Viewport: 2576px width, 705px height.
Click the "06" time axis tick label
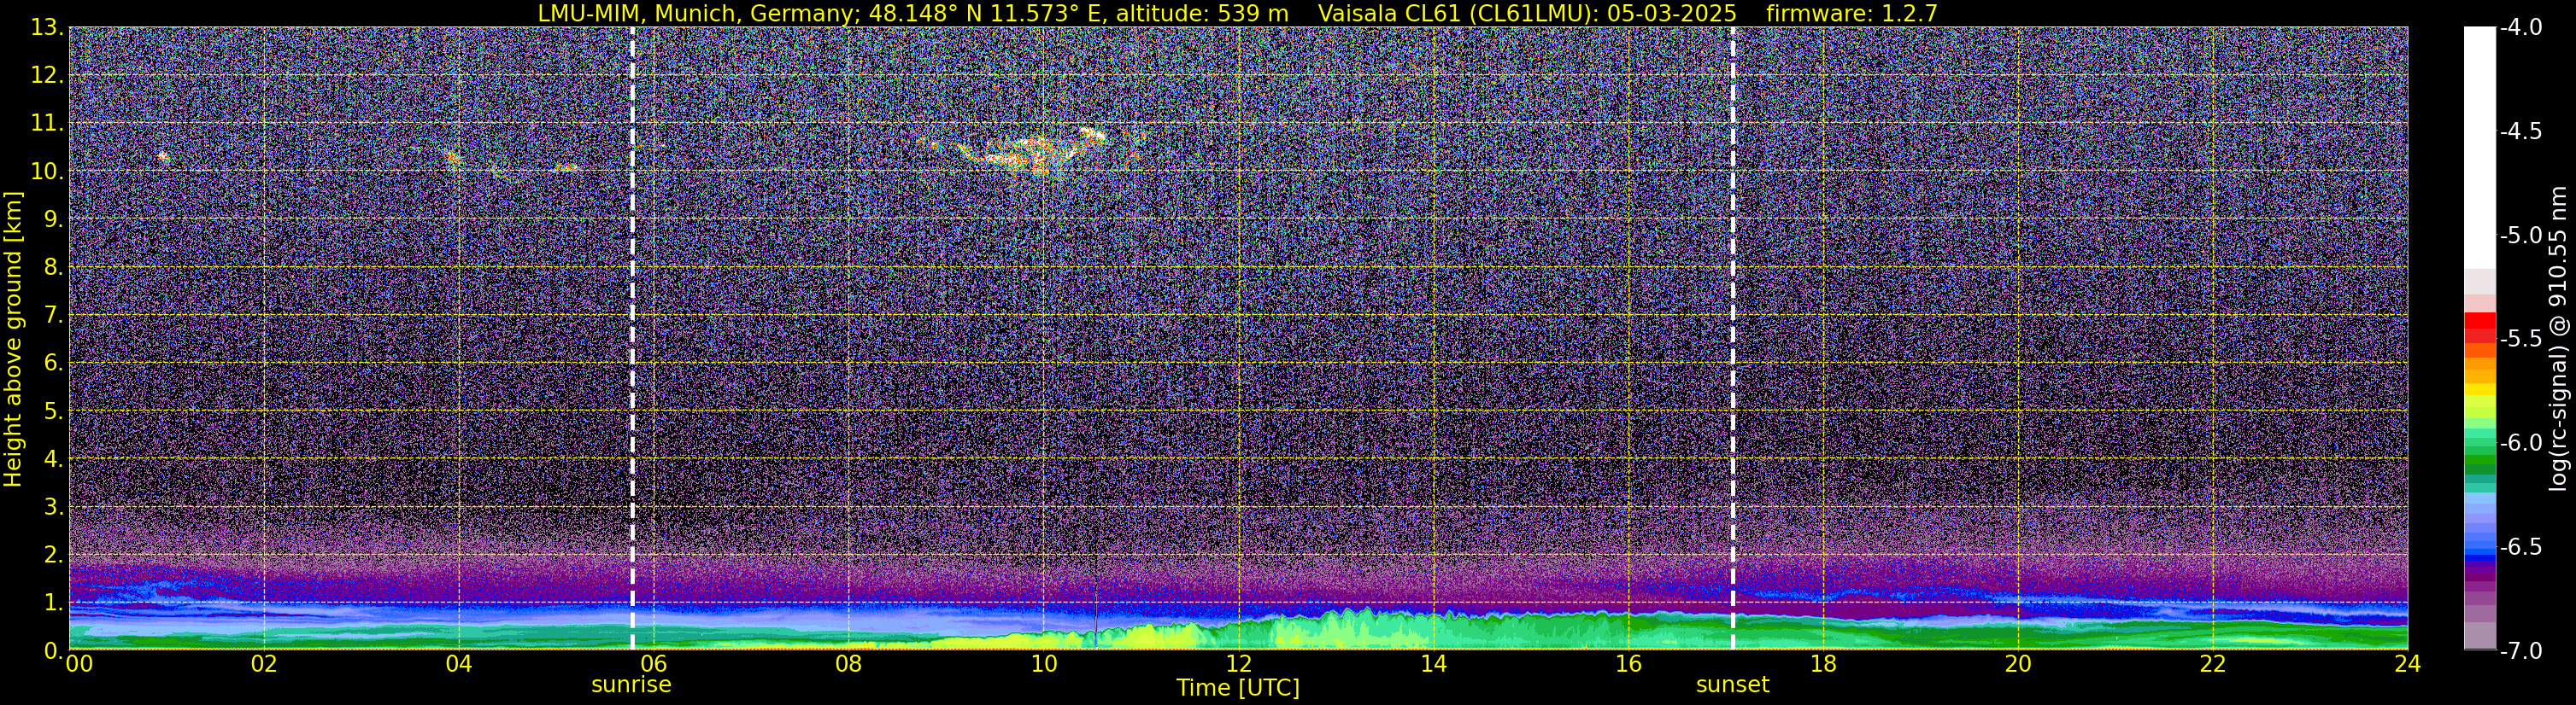[x=654, y=665]
